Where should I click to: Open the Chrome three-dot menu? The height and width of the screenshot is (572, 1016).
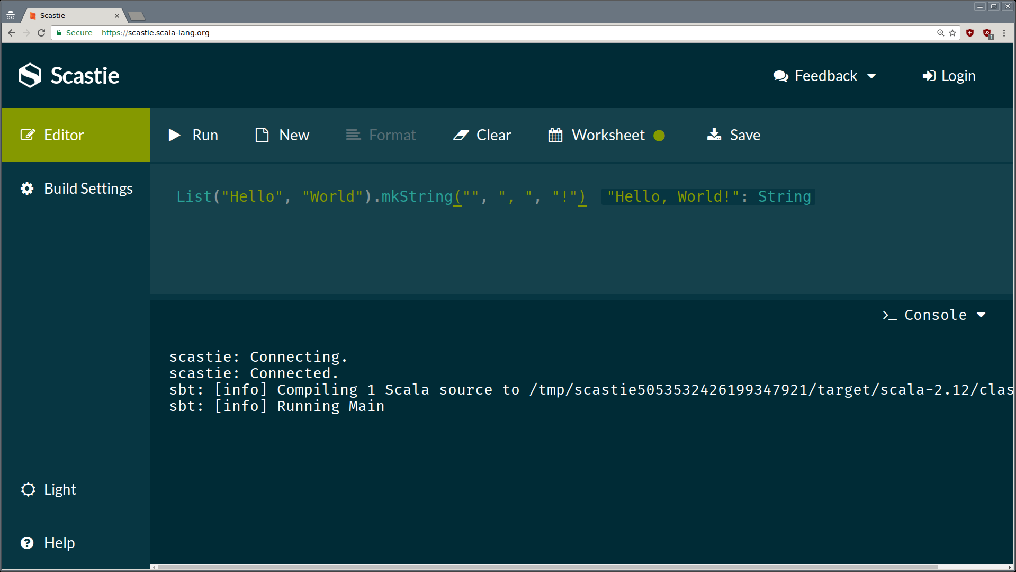pyautogui.click(x=1004, y=33)
